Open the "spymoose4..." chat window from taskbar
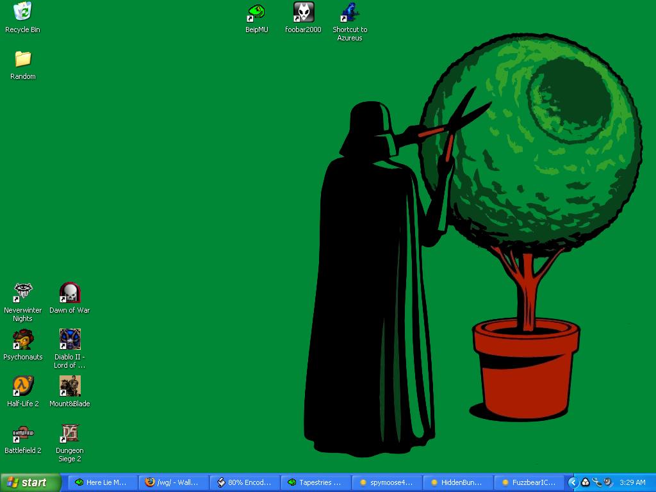 tap(387, 482)
